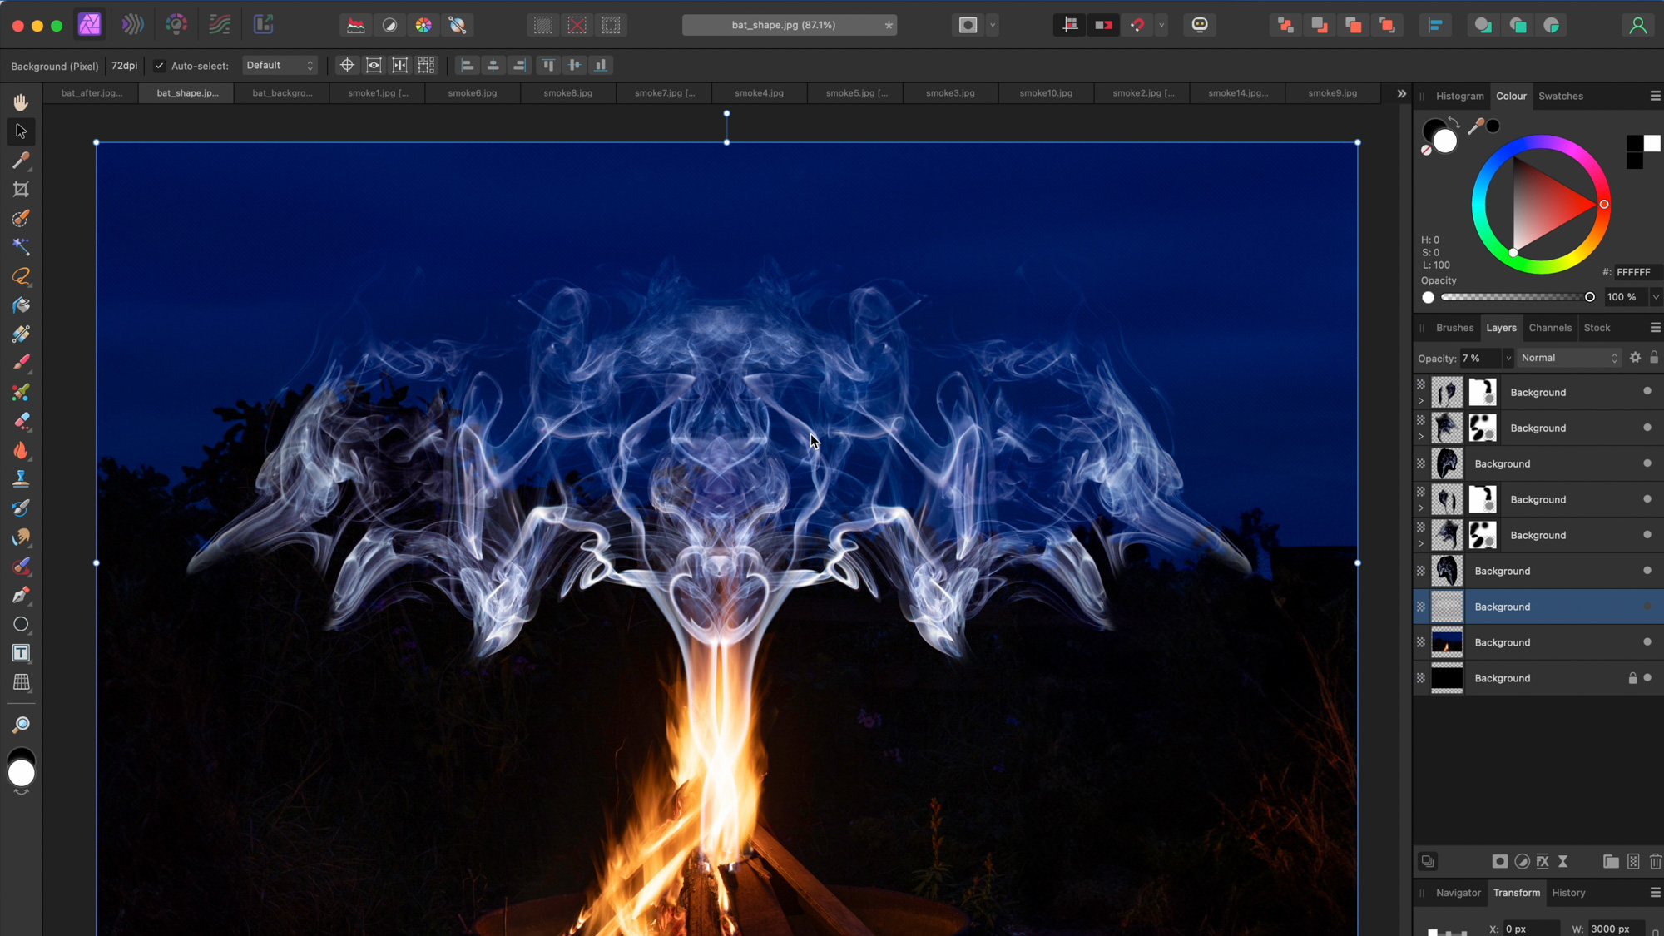
Task: Toggle visibility of the topmost Background layer
Action: pyautogui.click(x=1647, y=392)
